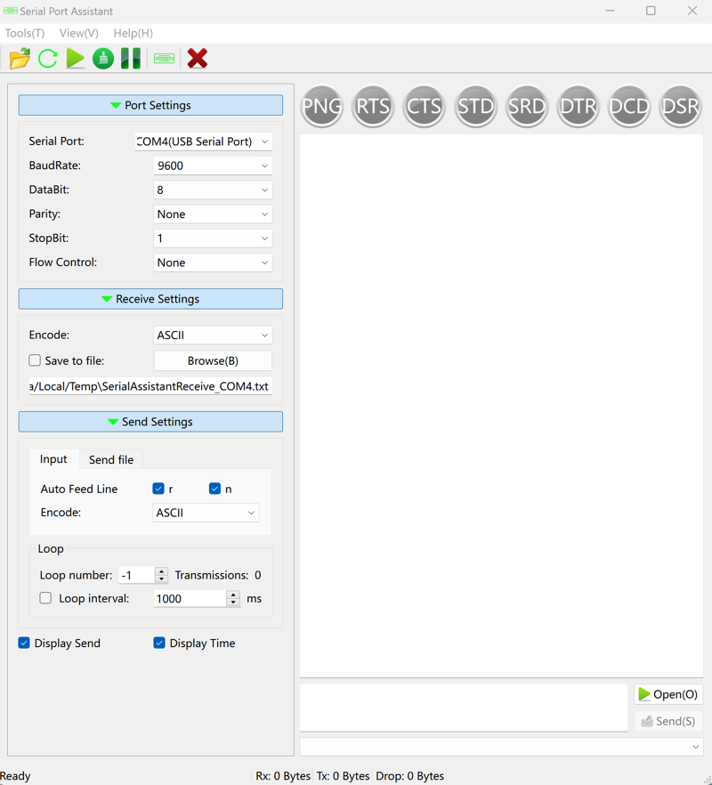This screenshot has height=785, width=712.
Task: Click the green refresh toolbar icon
Action: pyautogui.click(x=47, y=59)
